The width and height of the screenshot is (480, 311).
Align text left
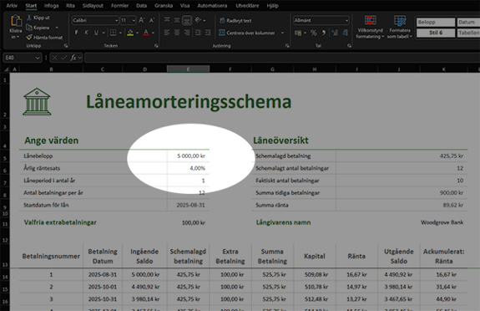[x=167, y=33]
